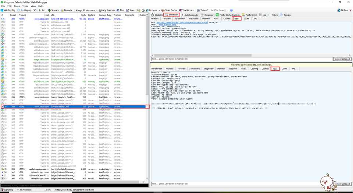
Task: Open WinConfig from the toolbar
Action: [x=8, y=10]
